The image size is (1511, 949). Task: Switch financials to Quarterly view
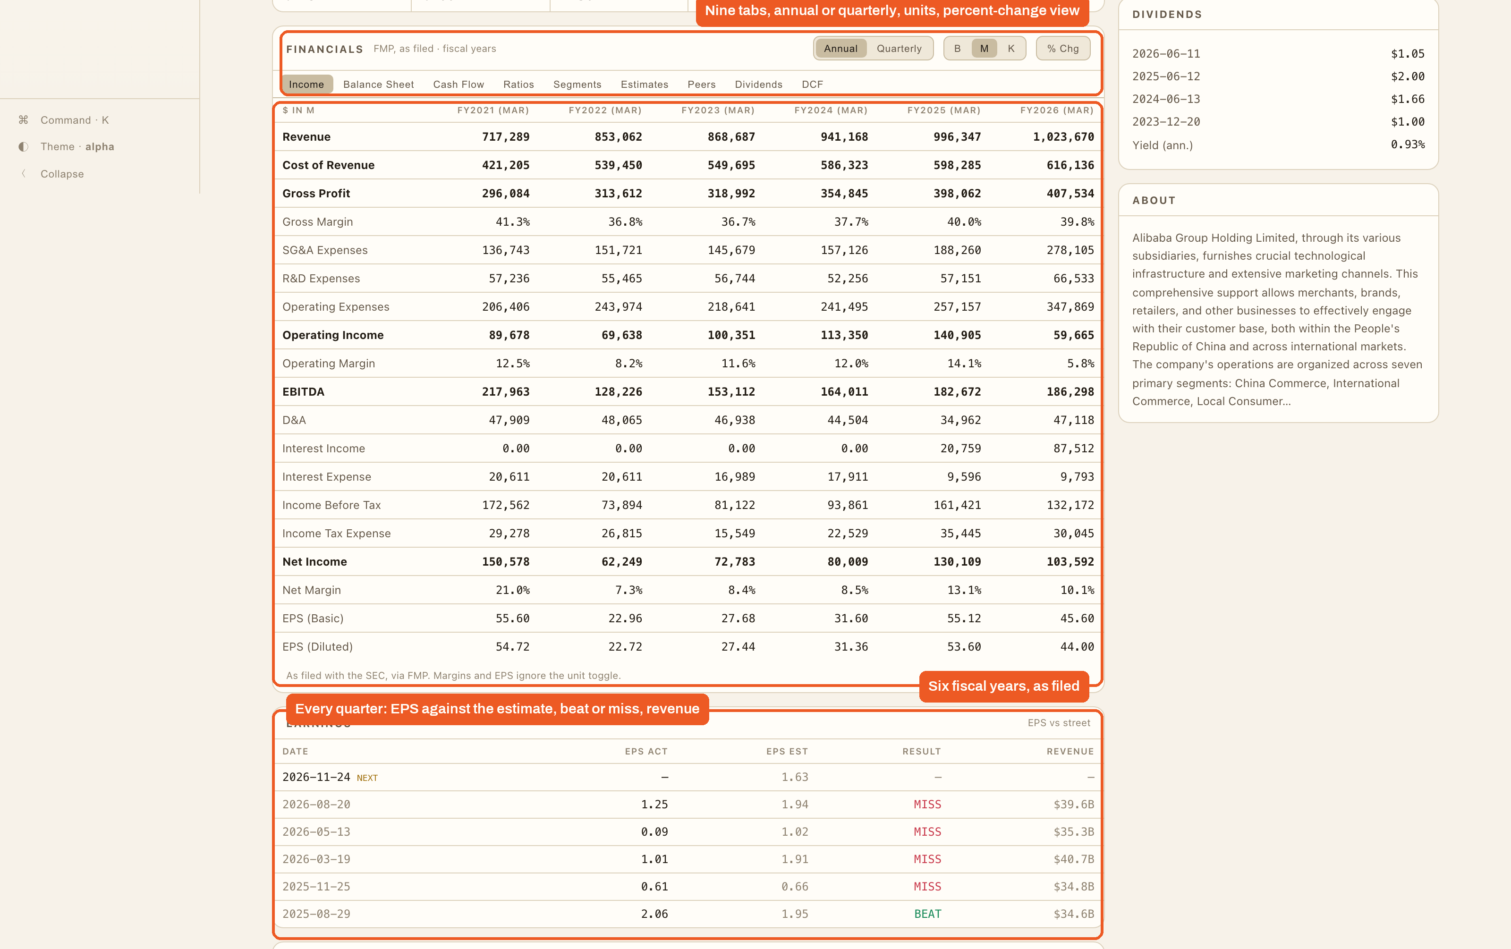pos(899,48)
